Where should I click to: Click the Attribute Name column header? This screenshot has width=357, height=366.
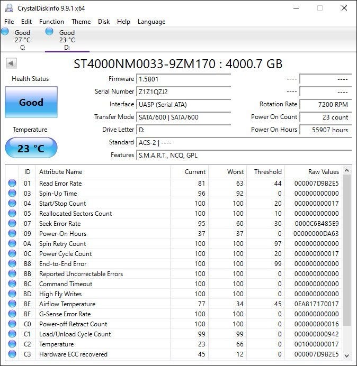(103, 172)
